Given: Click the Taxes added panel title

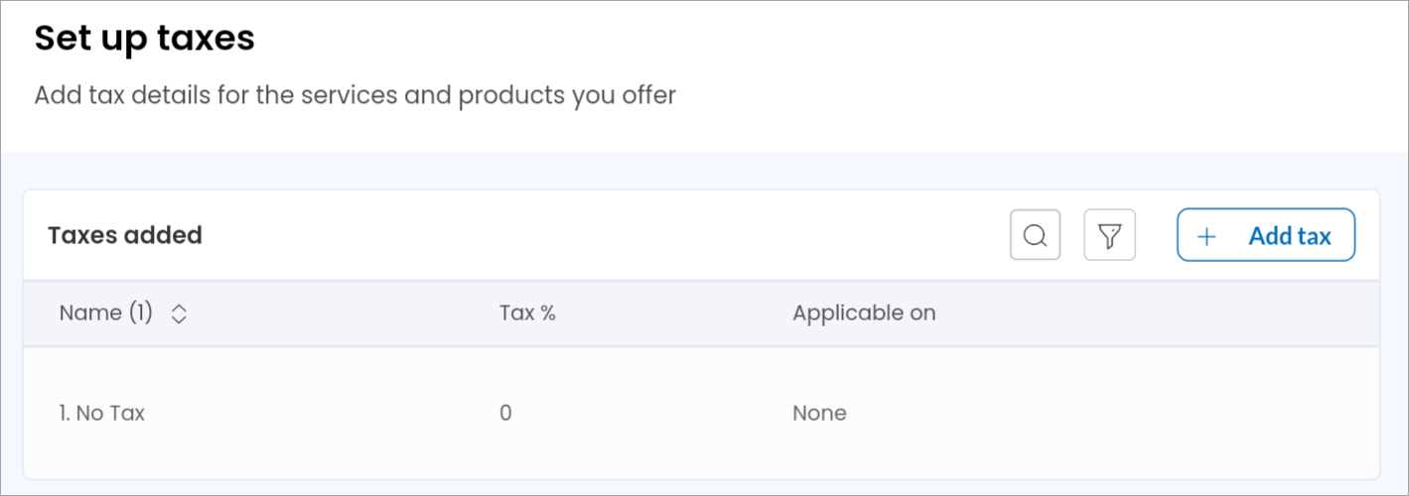Looking at the screenshot, I should click(x=125, y=235).
